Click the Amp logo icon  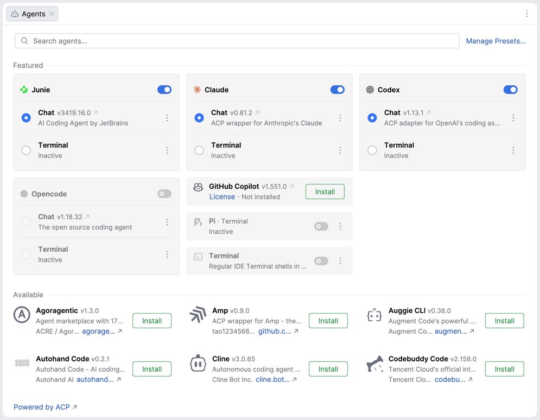(198, 315)
